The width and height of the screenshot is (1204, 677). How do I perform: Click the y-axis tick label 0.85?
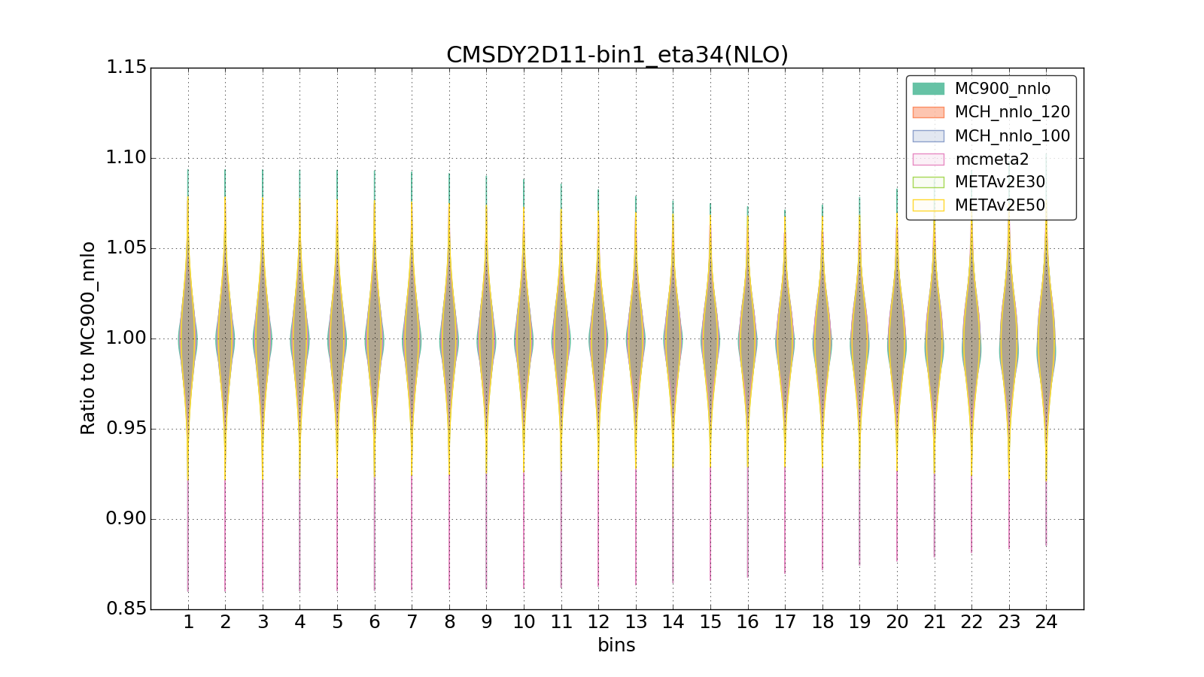point(126,609)
